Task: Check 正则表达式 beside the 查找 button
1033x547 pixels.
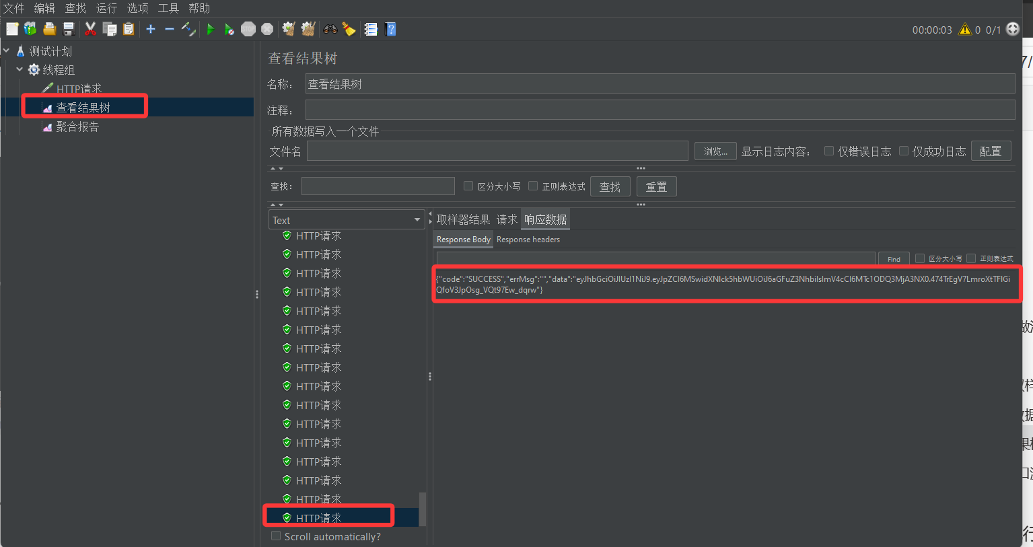Action: (533, 186)
